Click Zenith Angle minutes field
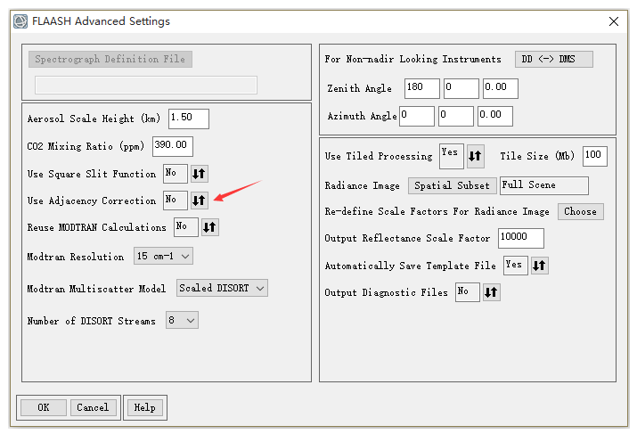Image resolution: width=637 pixels, height=434 pixels. (x=461, y=88)
